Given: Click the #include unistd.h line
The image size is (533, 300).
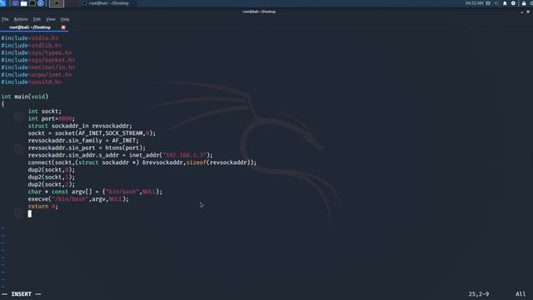Looking at the screenshot, I should click(32, 82).
